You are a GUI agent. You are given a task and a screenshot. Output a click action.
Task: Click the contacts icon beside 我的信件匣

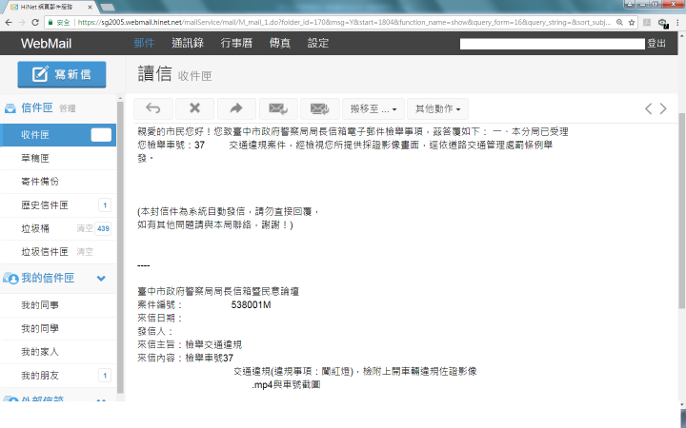point(10,278)
